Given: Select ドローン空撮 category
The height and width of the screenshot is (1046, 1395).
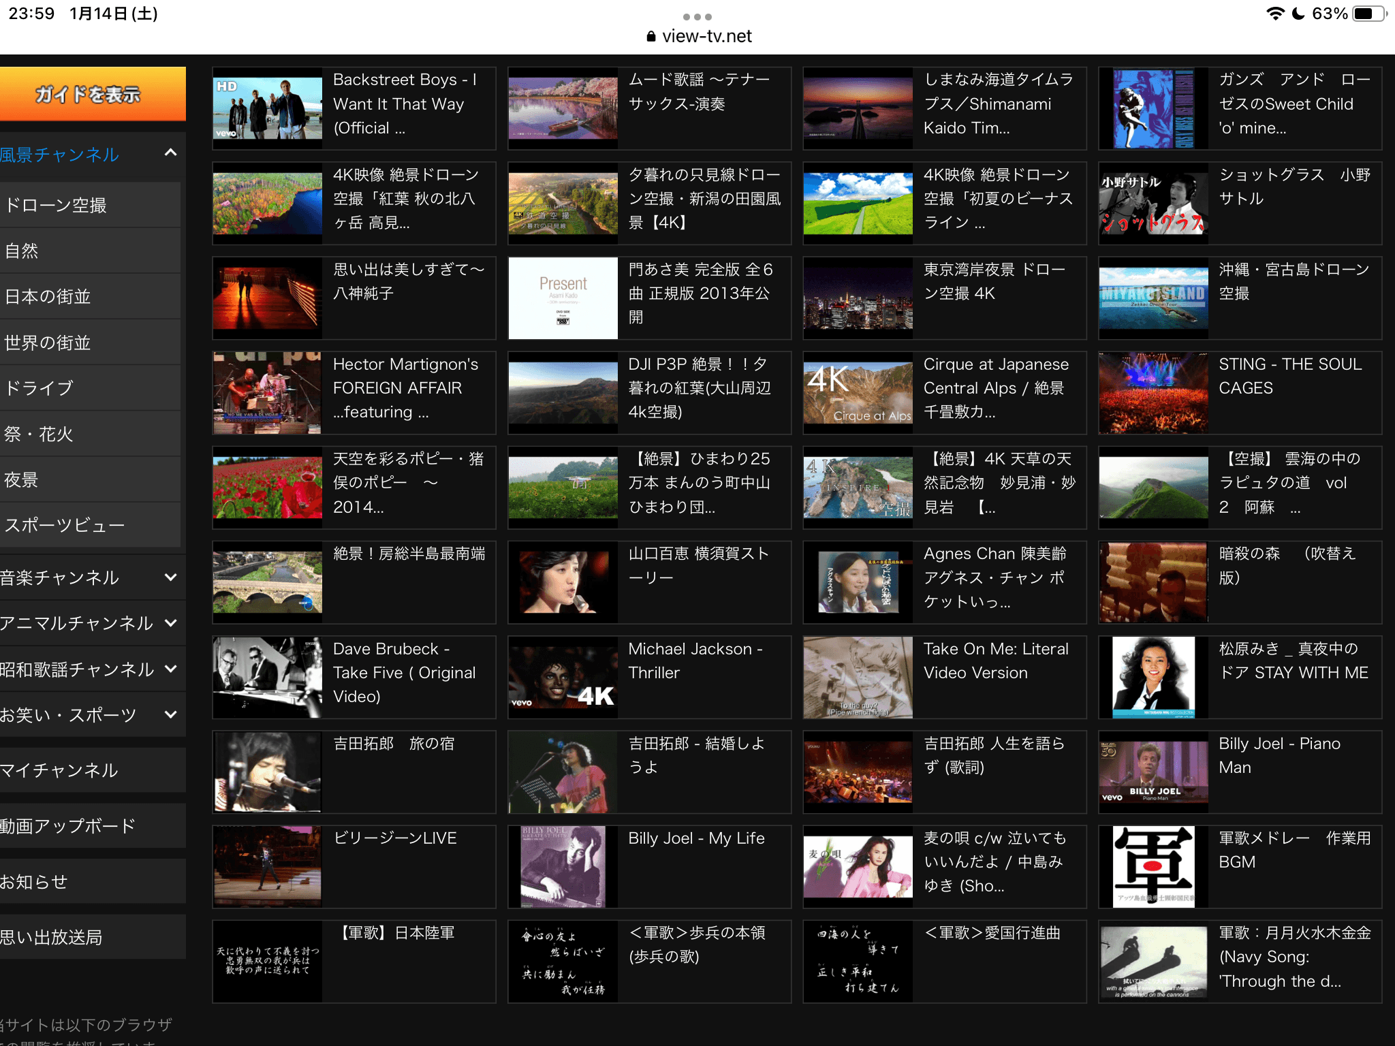Looking at the screenshot, I should tap(56, 205).
